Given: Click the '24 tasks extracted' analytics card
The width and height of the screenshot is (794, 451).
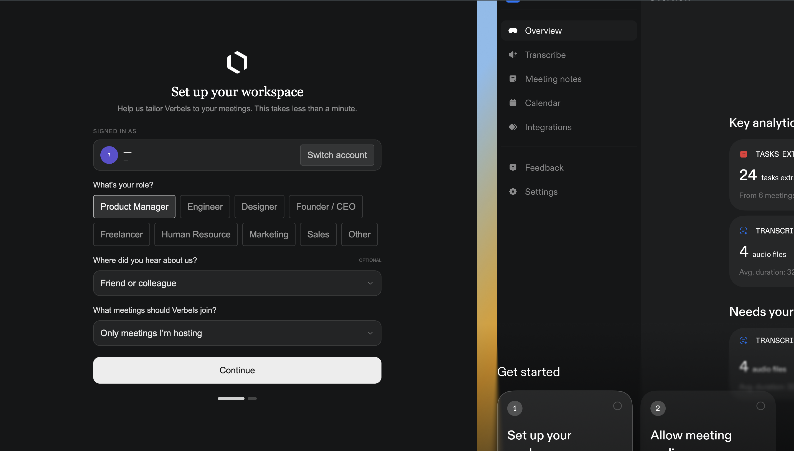Looking at the screenshot, I should (762, 175).
